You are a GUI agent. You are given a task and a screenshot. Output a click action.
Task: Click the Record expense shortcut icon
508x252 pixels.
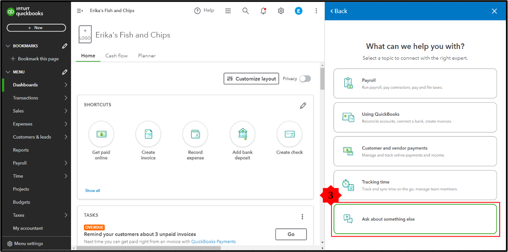195,134
